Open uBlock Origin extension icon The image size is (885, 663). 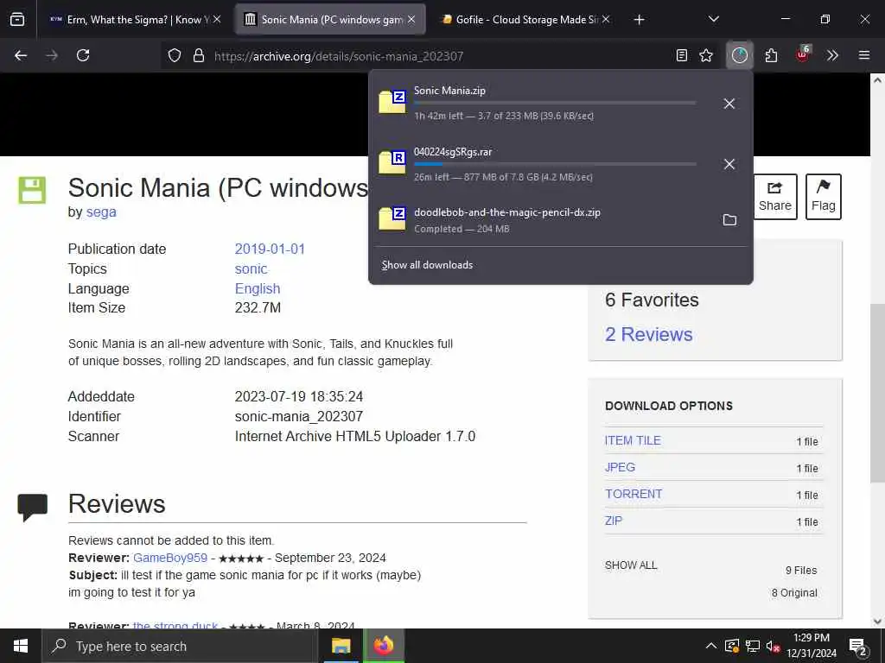coord(803,54)
